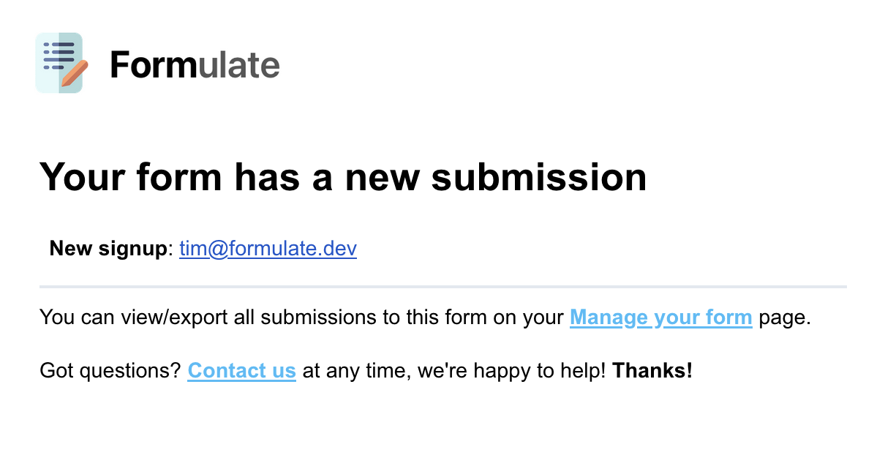Click the gray "ulate" part of the wordmark
This screenshot has height=458, width=885.
pyautogui.click(x=239, y=65)
